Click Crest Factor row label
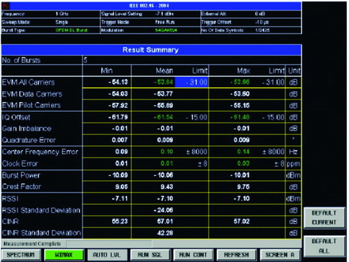The height and width of the screenshot is (262, 349). (22, 187)
